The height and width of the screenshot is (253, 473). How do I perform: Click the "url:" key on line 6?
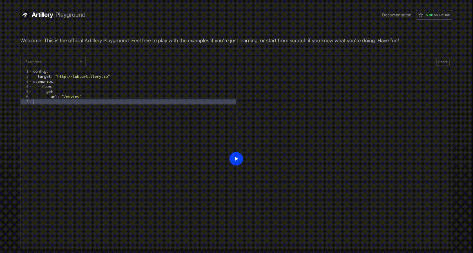click(55, 97)
